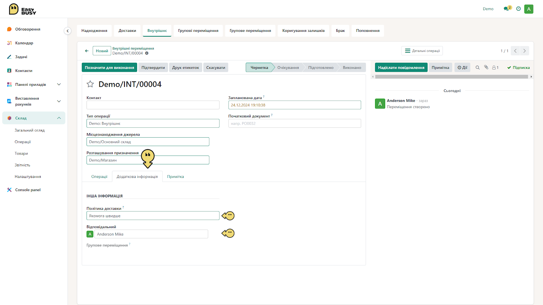
Task: Open the Коригування залишків menu tab
Action: click(303, 30)
